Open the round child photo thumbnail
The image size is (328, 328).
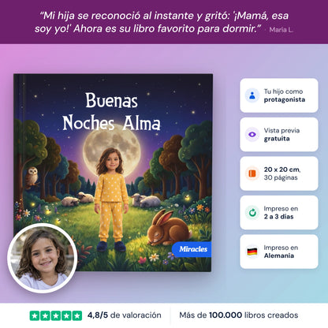[43, 258]
